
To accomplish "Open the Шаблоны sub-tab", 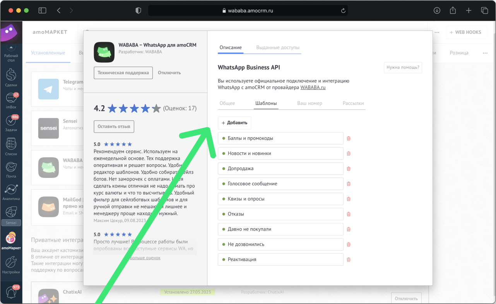I will pos(266,103).
